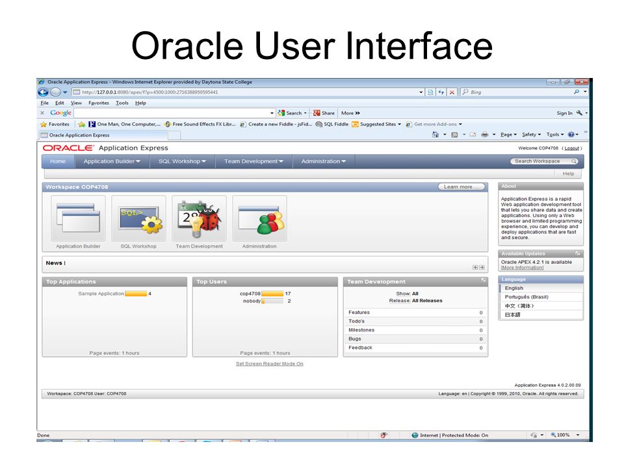Image resolution: width=624 pixels, height=468 pixels.
Task: Click Set Screen Reader Mode On link
Action: click(269, 364)
